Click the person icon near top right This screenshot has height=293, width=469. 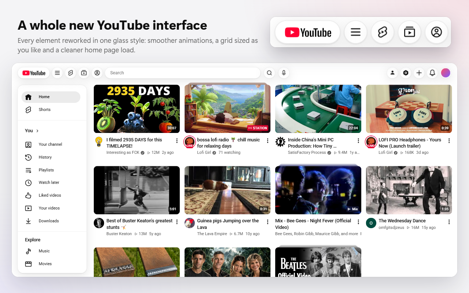click(x=392, y=73)
